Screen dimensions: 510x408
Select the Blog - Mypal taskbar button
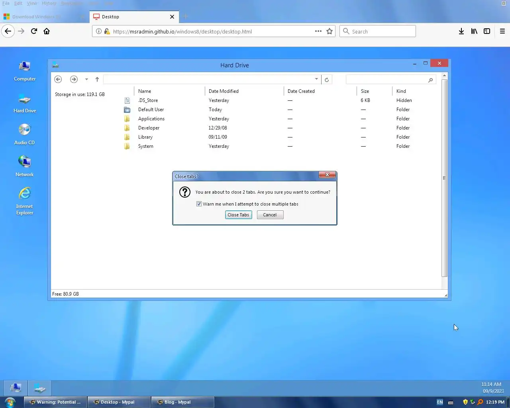tap(182, 402)
